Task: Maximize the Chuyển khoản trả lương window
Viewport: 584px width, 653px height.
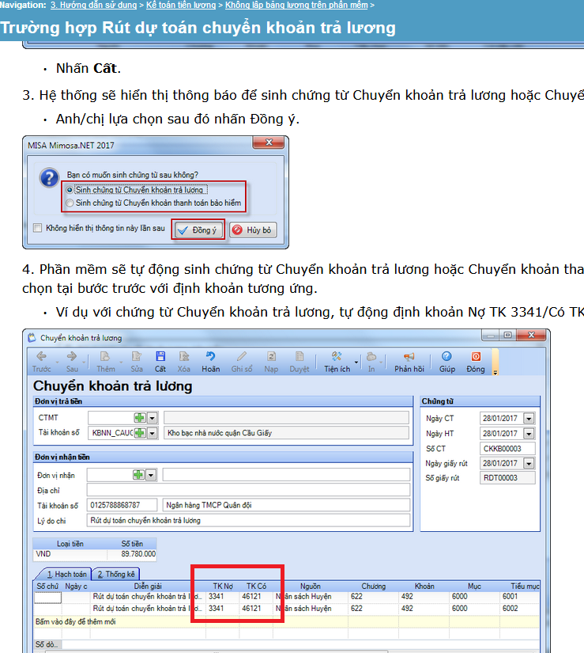Action: (507, 336)
